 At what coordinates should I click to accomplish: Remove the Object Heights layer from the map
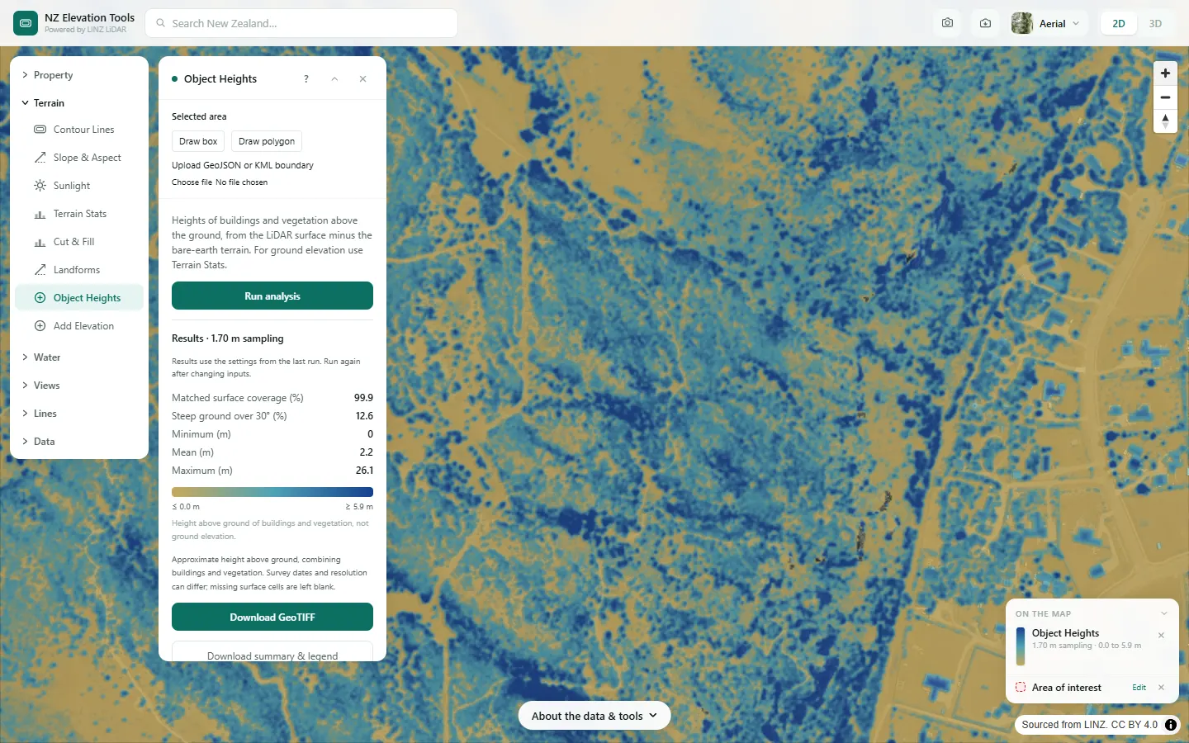pyautogui.click(x=1161, y=635)
